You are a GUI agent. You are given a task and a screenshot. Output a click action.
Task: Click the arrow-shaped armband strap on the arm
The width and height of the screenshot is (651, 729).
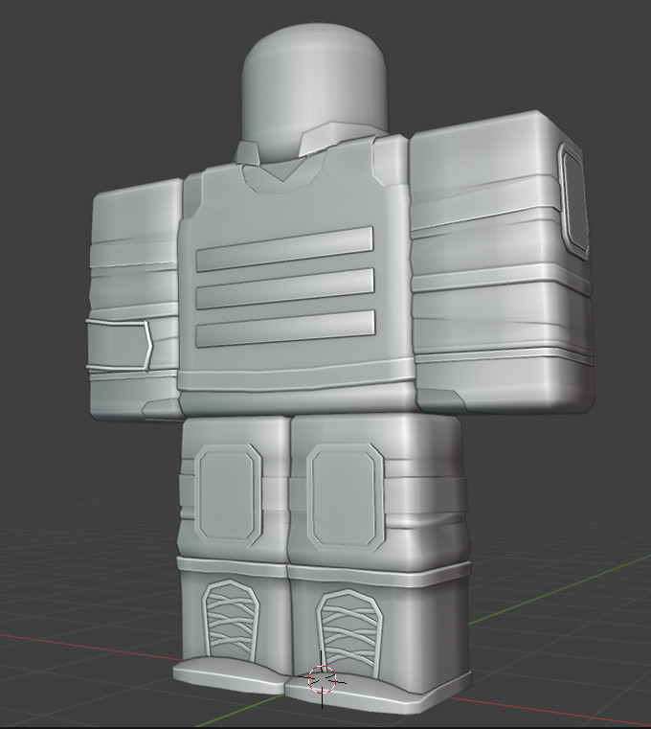tap(120, 345)
